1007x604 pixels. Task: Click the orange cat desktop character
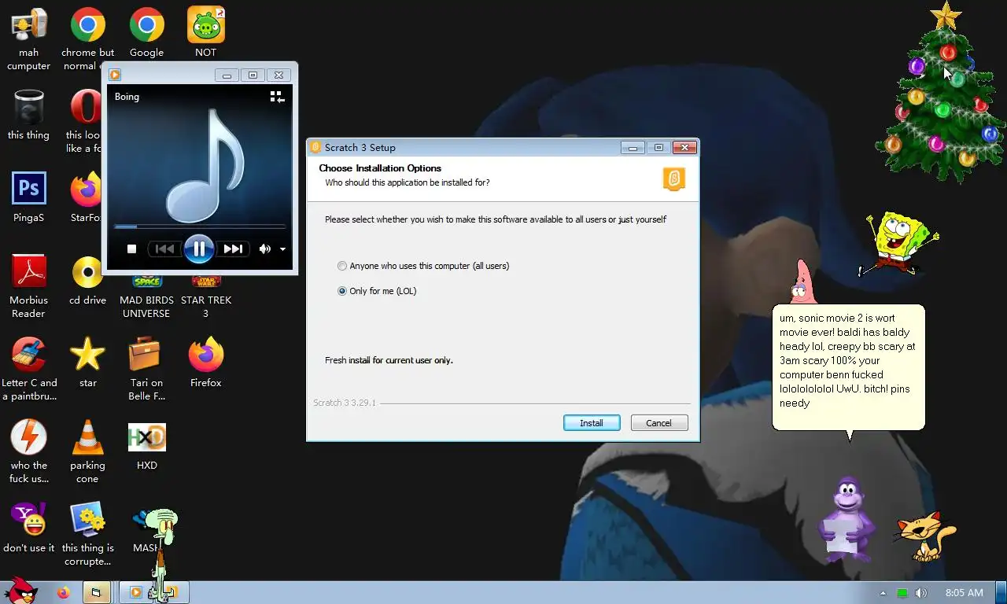click(x=925, y=536)
